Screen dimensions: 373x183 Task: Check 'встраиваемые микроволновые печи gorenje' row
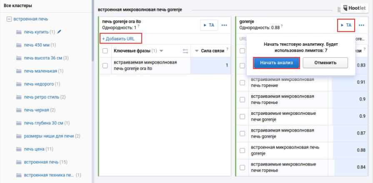click(x=242, y=116)
